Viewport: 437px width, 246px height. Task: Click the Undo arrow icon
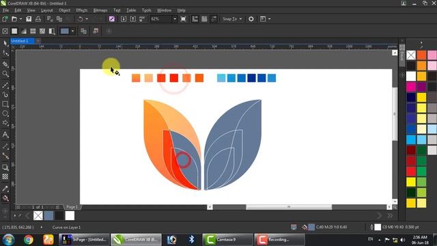pos(81,19)
